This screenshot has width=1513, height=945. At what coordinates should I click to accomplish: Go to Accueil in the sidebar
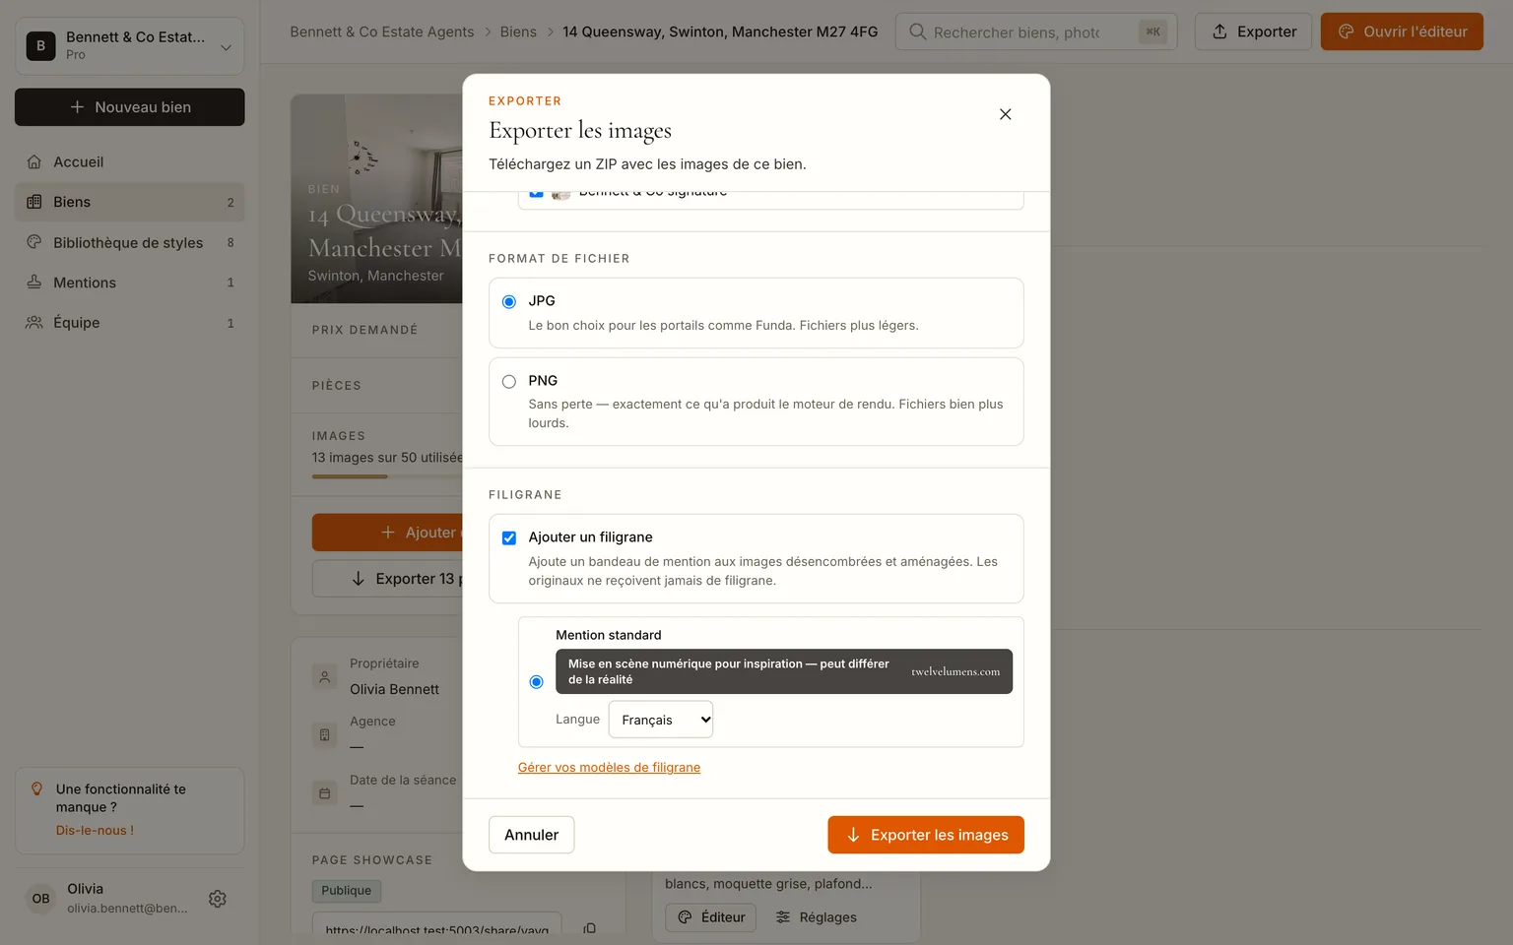[x=129, y=161]
